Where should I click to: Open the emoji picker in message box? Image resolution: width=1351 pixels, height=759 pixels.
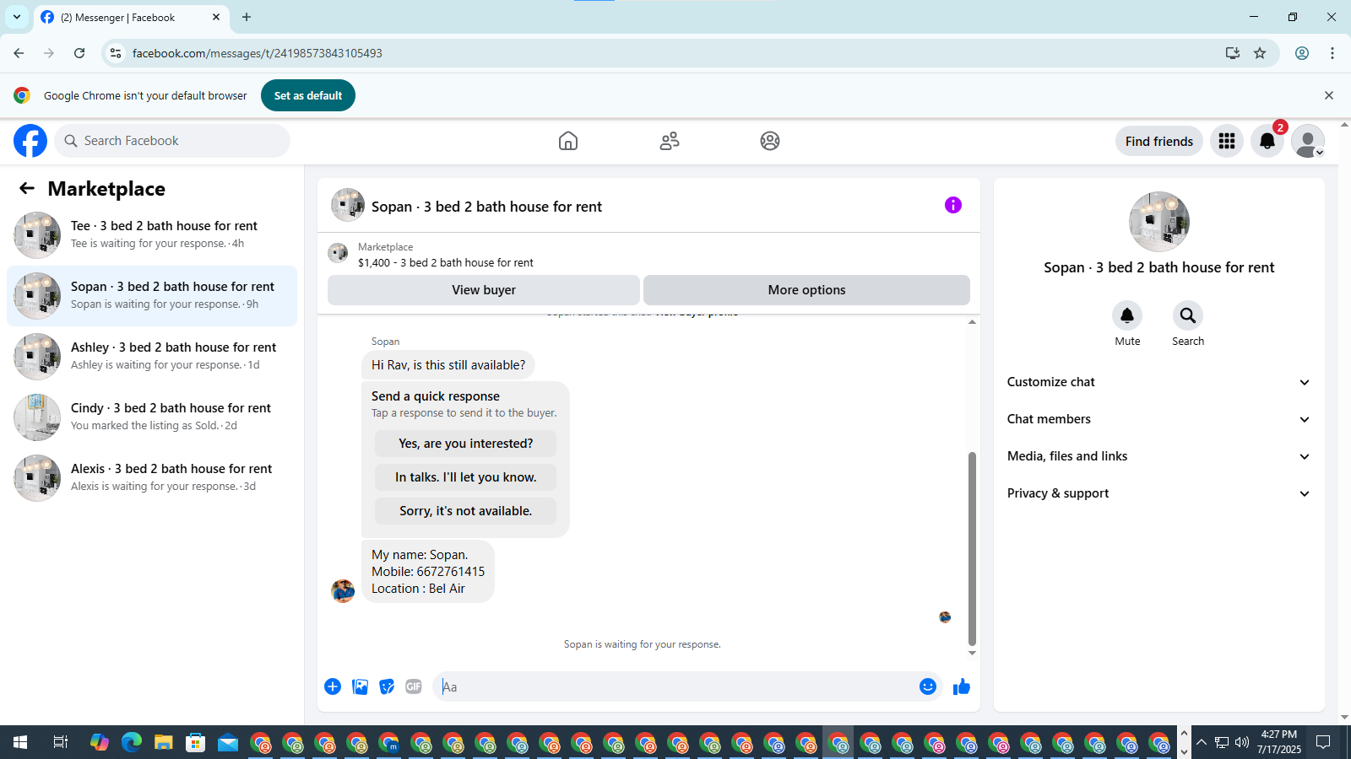(x=928, y=686)
